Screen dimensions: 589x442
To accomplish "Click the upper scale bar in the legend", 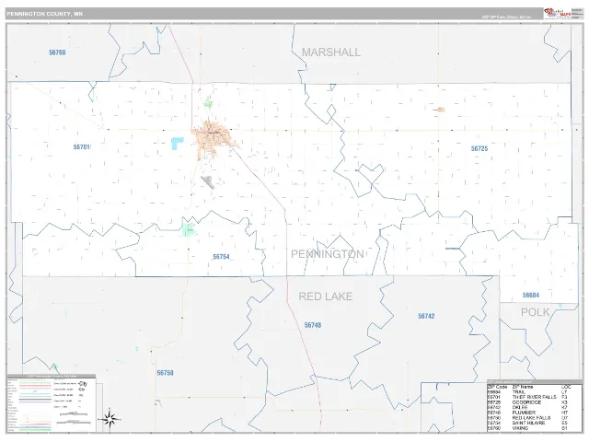I will click(74, 413).
